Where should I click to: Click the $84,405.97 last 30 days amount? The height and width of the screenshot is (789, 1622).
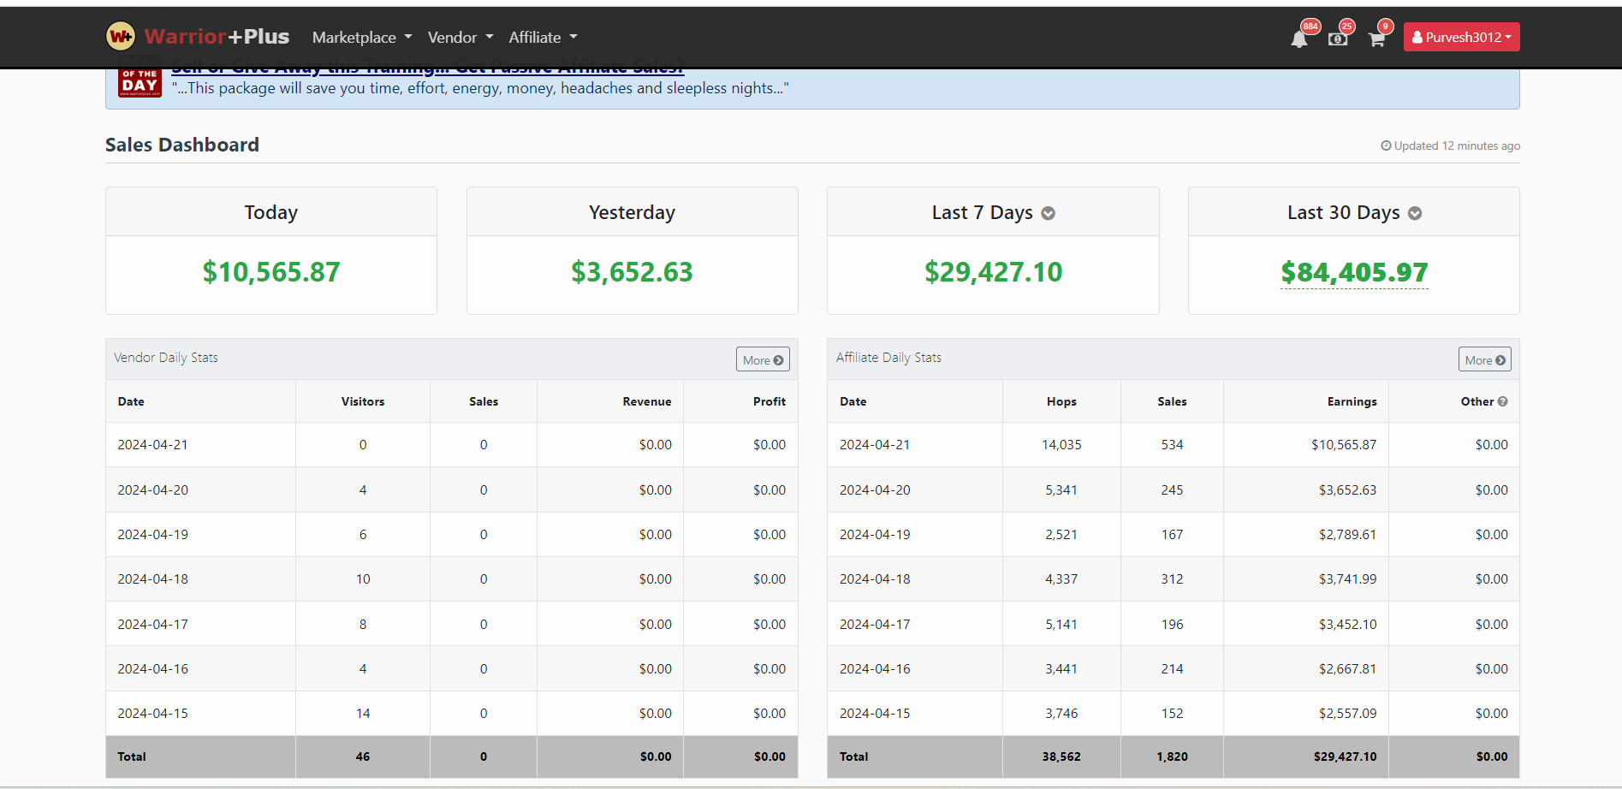click(x=1354, y=272)
